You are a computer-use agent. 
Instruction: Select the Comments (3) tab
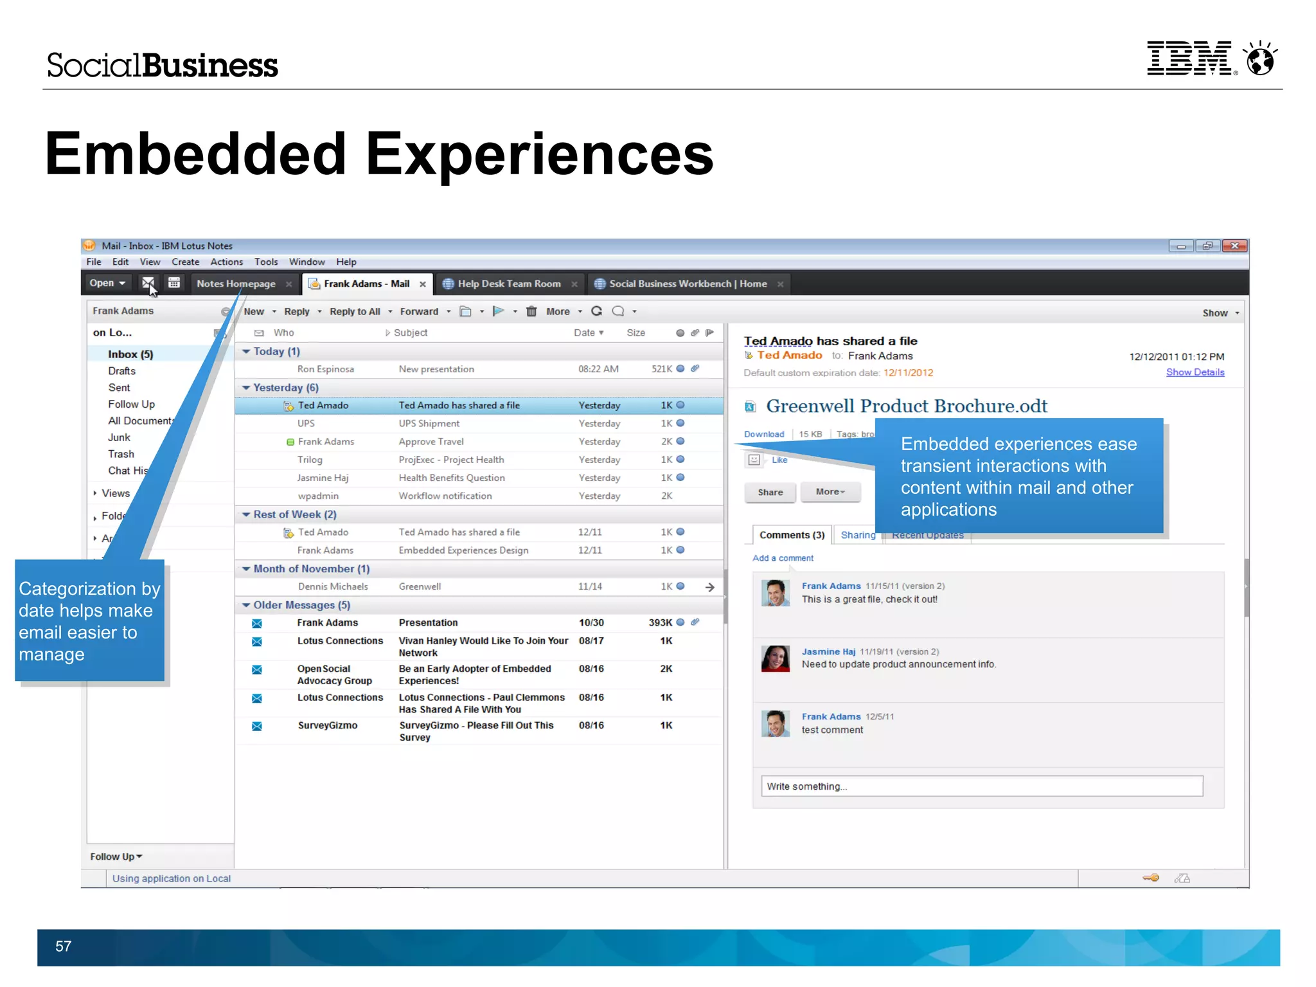coord(792,535)
